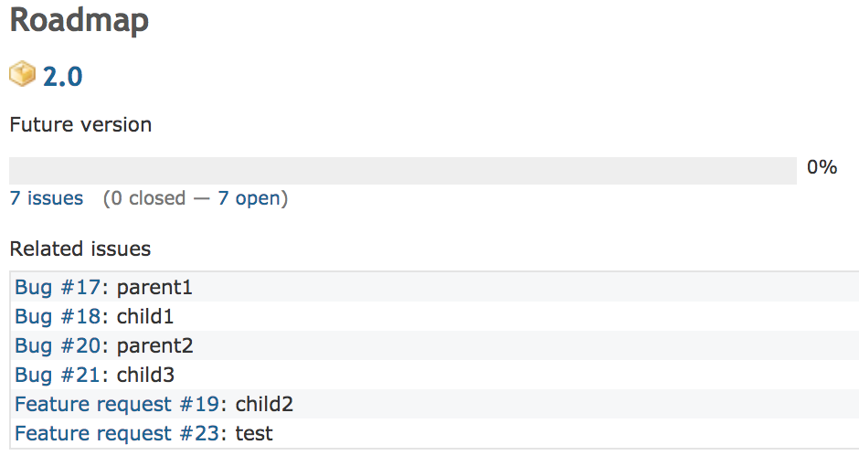Viewport: 859px width, 466px height.
Task: Open Feature request #23 test
Action: (117, 433)
